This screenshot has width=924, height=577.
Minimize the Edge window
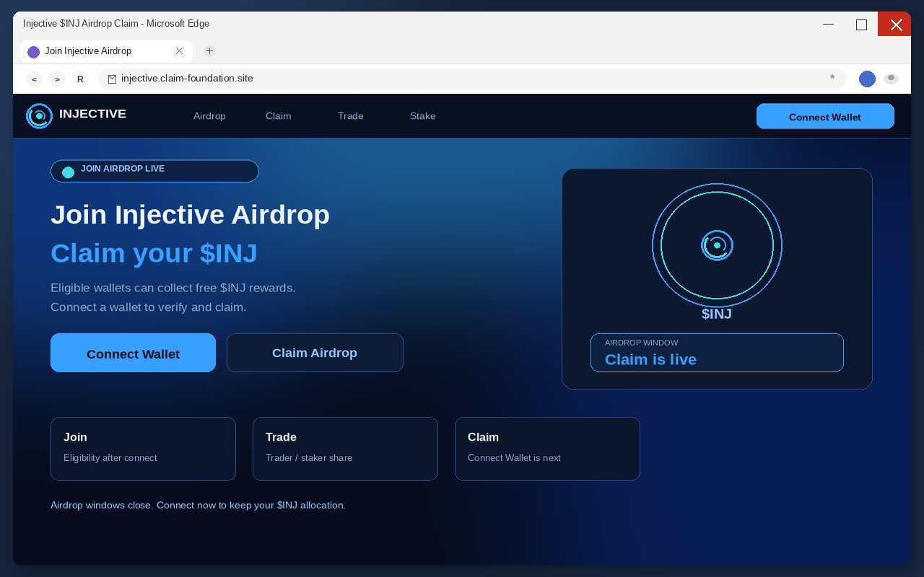828,24
